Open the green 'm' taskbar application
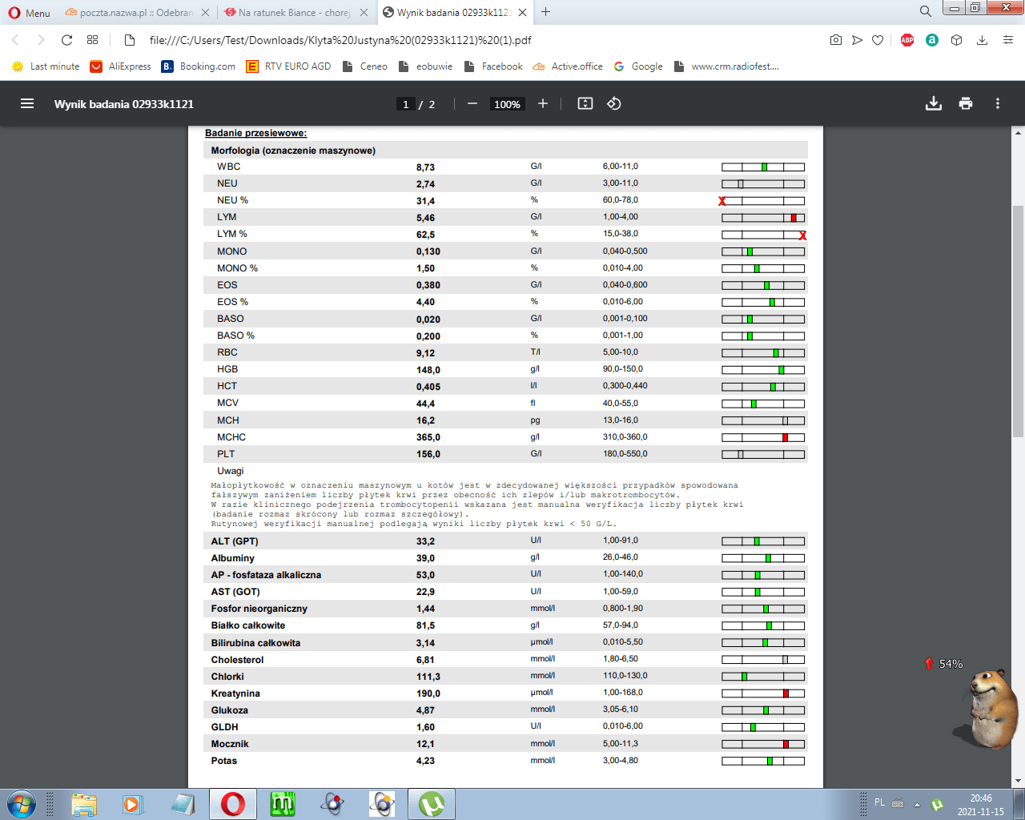Image resolution: width=1025 pixels, height=820 pixels. [x=283, y=804]
